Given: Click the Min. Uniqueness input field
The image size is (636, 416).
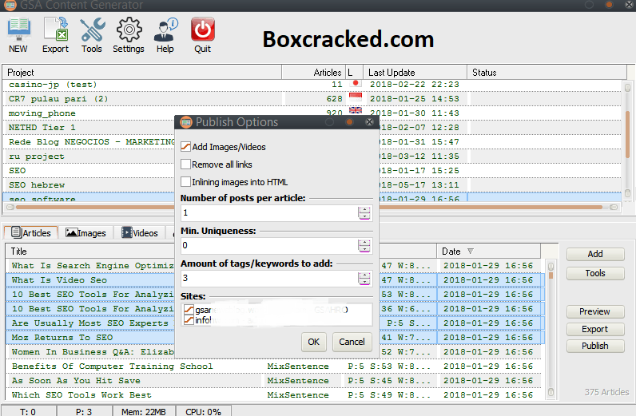Looking at the screenshot, I should (x=269, y=246).
